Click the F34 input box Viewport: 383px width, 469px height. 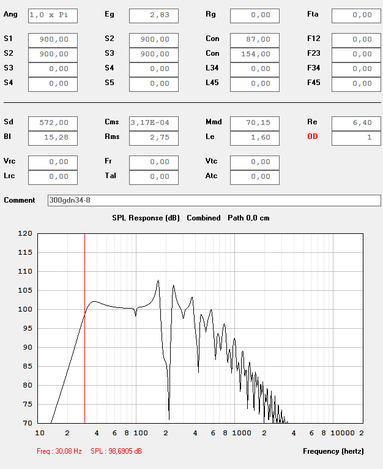pyautogui.click(x=356, y=70)
